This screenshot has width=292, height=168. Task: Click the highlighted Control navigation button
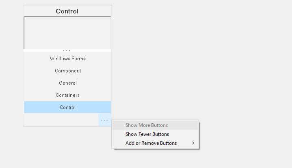tap(67, 107)
